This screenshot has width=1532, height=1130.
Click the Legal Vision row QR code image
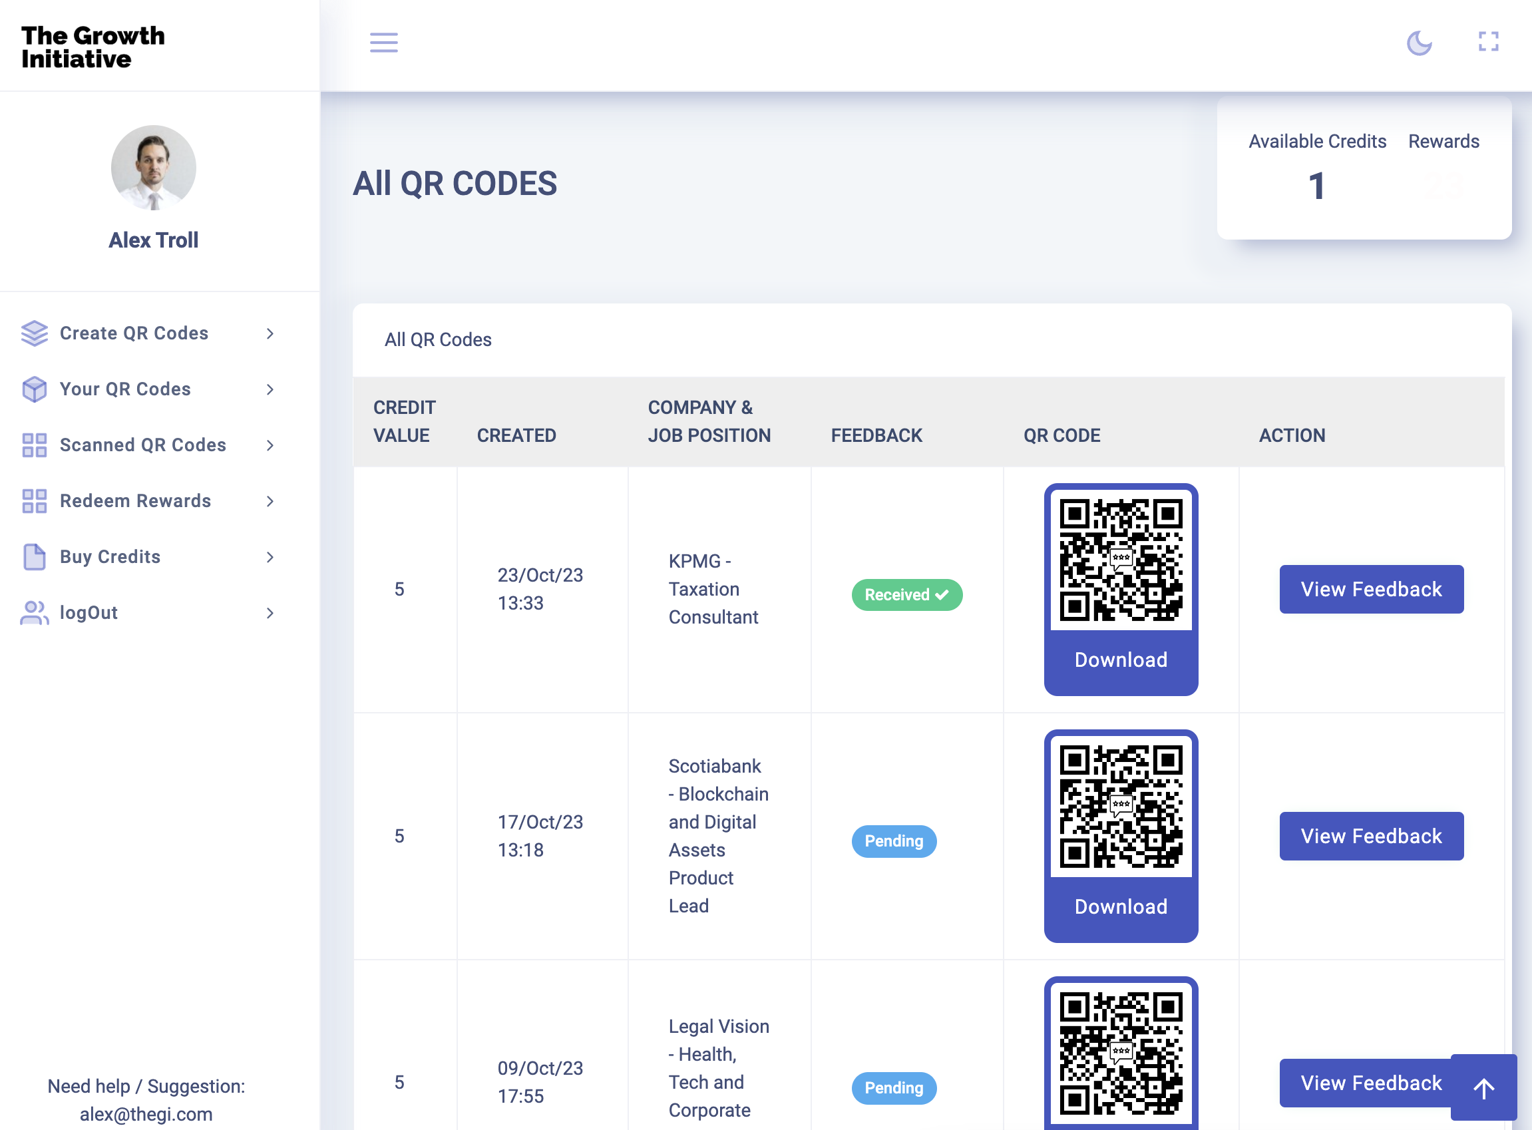(1121, 1053)
